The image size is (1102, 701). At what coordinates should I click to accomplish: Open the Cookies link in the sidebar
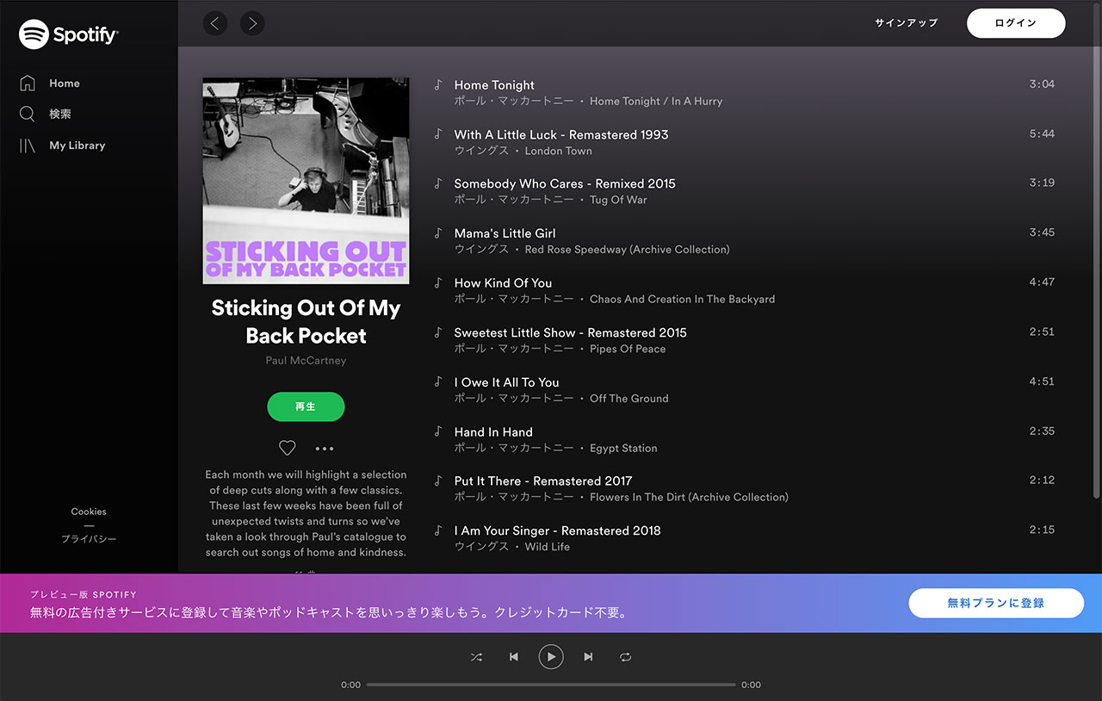click(89, 512)
